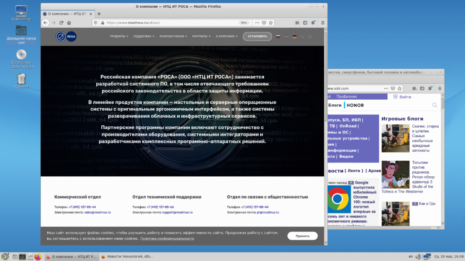
Task: Toggle the sidebar view in ixbt window
Action: pyautogui.click(x=422, y=88)
